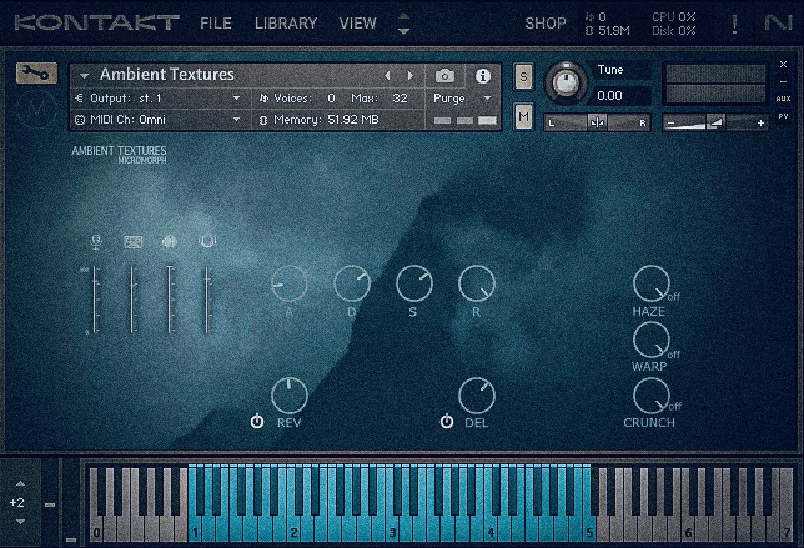Viewport: 804px width, 548px height.
Task: Click the microphone layer icon
Action: (x=96, y=242)
